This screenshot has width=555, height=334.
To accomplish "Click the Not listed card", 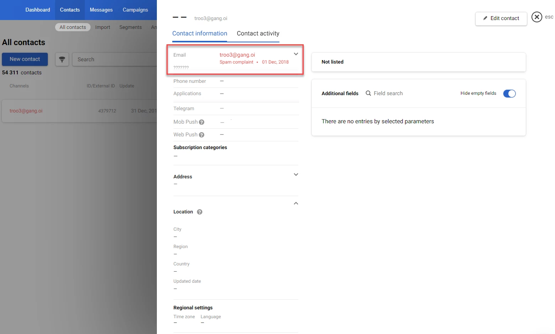I will (419, 62).
